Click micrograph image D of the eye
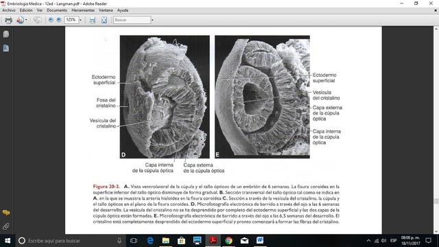Image resolution: width=439 pixels, height=247 pixels. click(165, 97)
